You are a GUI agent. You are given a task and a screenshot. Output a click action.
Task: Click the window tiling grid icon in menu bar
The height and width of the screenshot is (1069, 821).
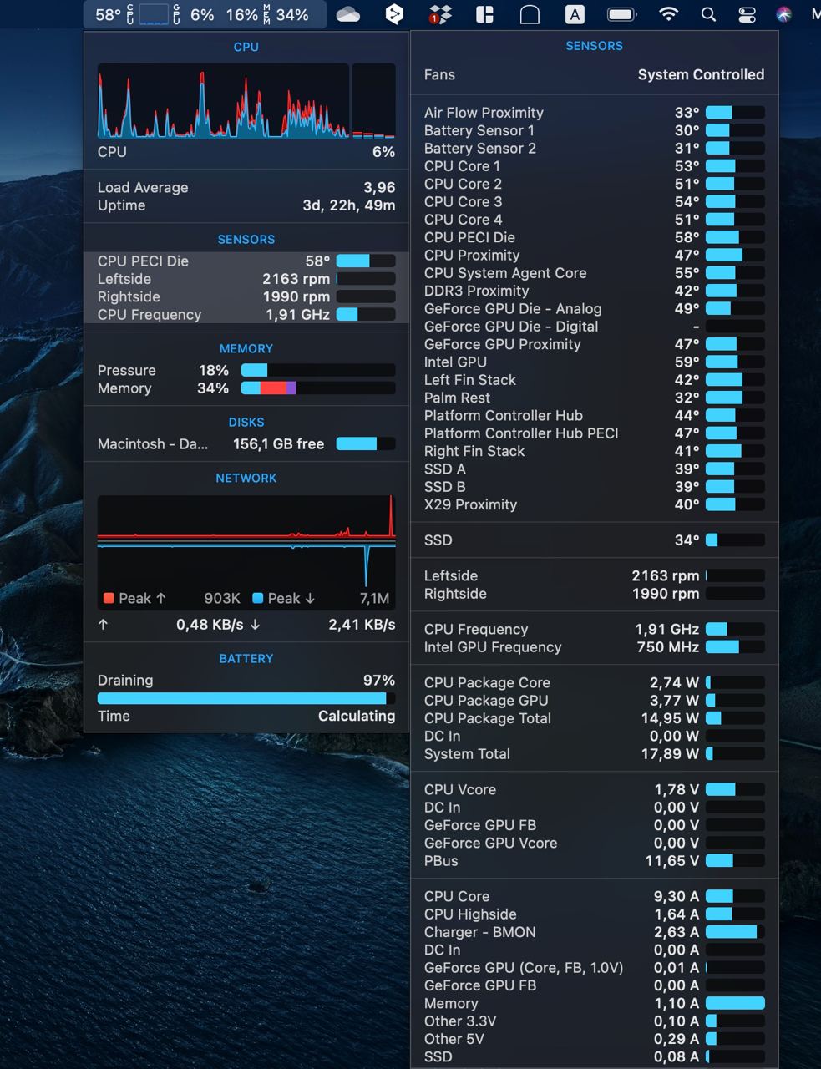pyautogui.click(x=484, y=14)
